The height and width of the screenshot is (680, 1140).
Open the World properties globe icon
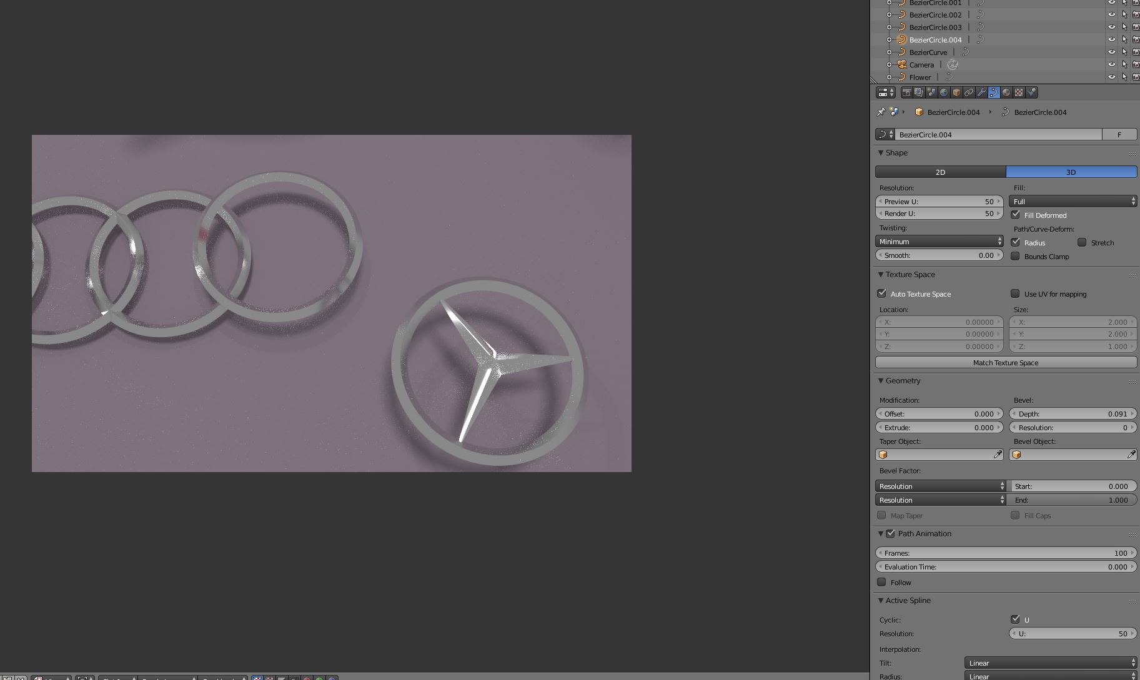coord(944,92)
